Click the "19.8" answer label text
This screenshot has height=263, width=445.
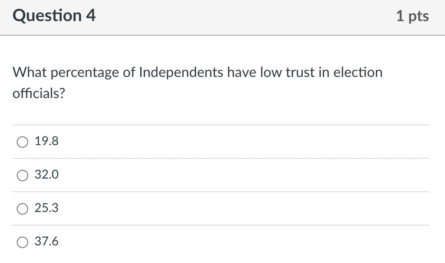pos(47,142)
